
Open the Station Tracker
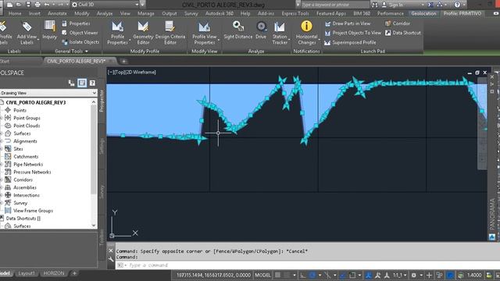[x=280, y=33]
